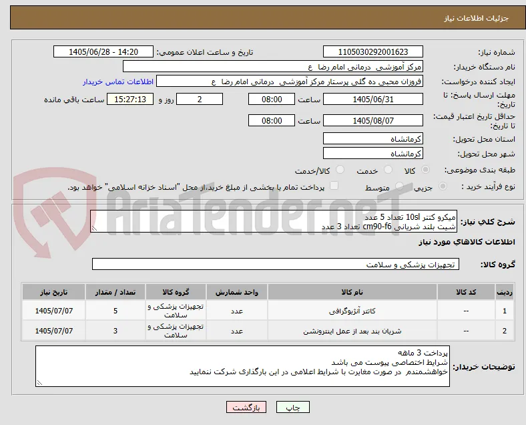Select the جزیی purchase type radio
The image size is (526, 425).
(443, 186)
